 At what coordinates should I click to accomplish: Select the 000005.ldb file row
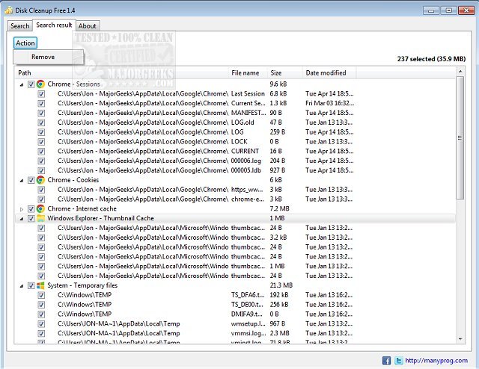pos(235,170)
